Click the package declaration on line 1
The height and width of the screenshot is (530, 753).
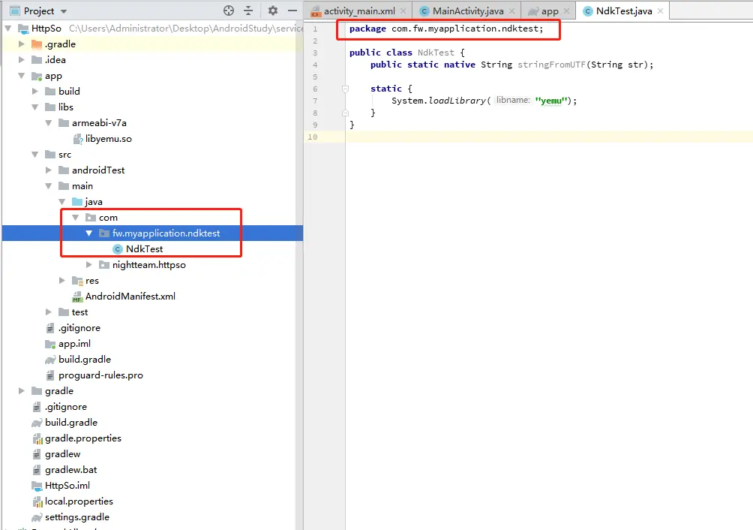tap(446, 29)
